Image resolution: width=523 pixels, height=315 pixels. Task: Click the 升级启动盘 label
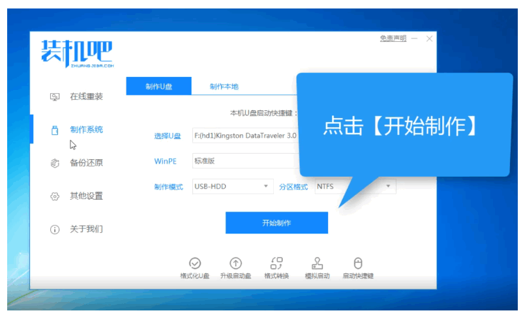click(235, 276)
